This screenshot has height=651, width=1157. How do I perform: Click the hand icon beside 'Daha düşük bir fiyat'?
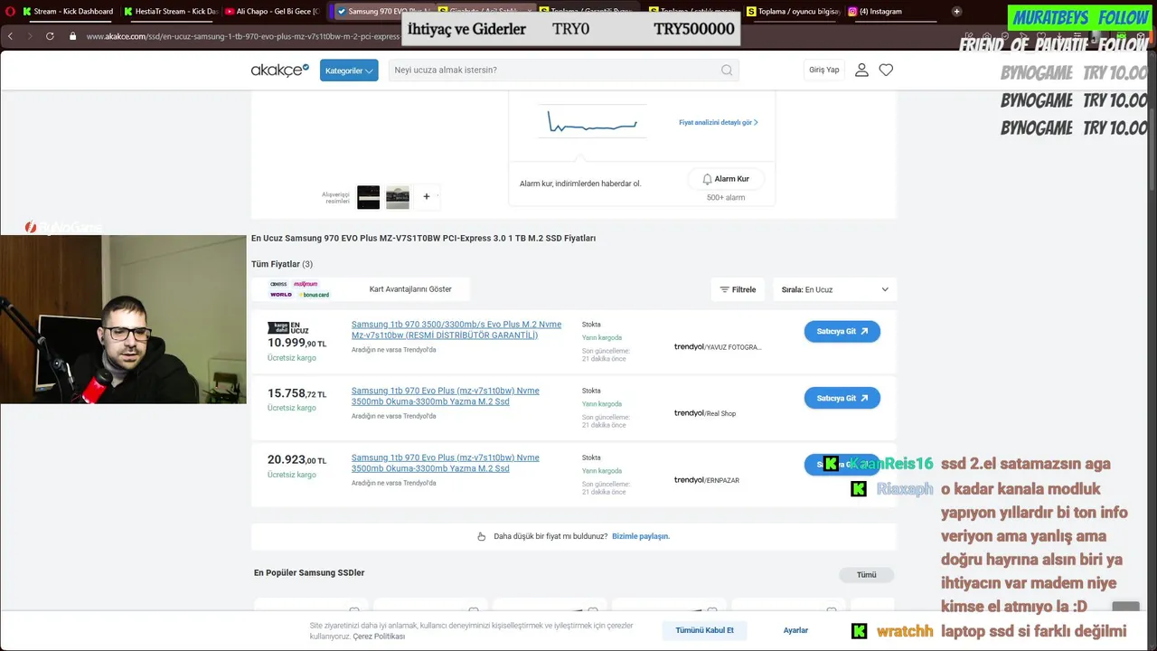482,536
